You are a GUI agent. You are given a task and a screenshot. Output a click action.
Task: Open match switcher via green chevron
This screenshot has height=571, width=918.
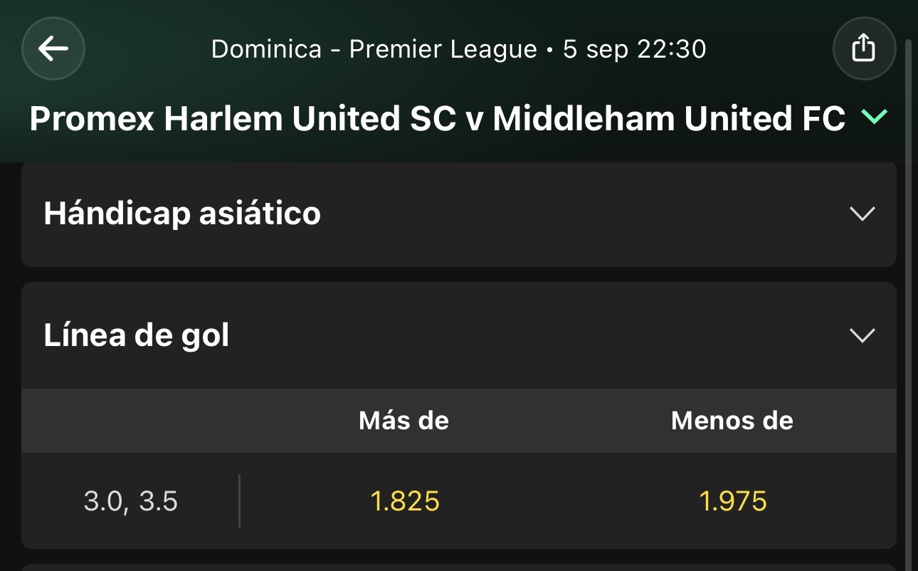pos(874,117)
